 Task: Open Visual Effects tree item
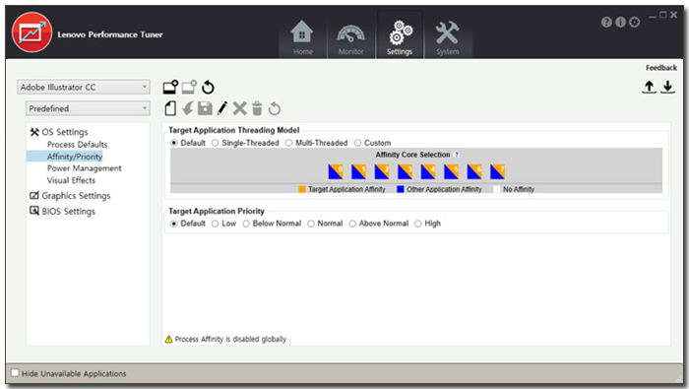(71, 180)
